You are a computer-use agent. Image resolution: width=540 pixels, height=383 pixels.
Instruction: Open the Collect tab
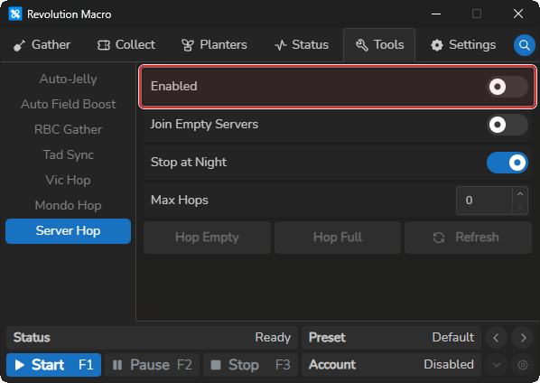(x=126, y=45)
